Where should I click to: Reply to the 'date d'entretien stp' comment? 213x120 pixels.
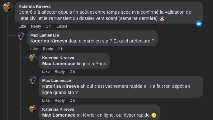(48, 49)
